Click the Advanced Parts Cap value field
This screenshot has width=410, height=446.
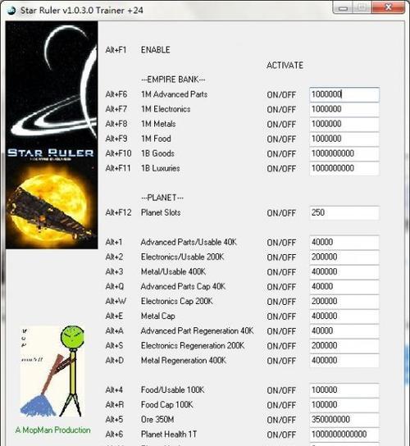coord(344,287)
